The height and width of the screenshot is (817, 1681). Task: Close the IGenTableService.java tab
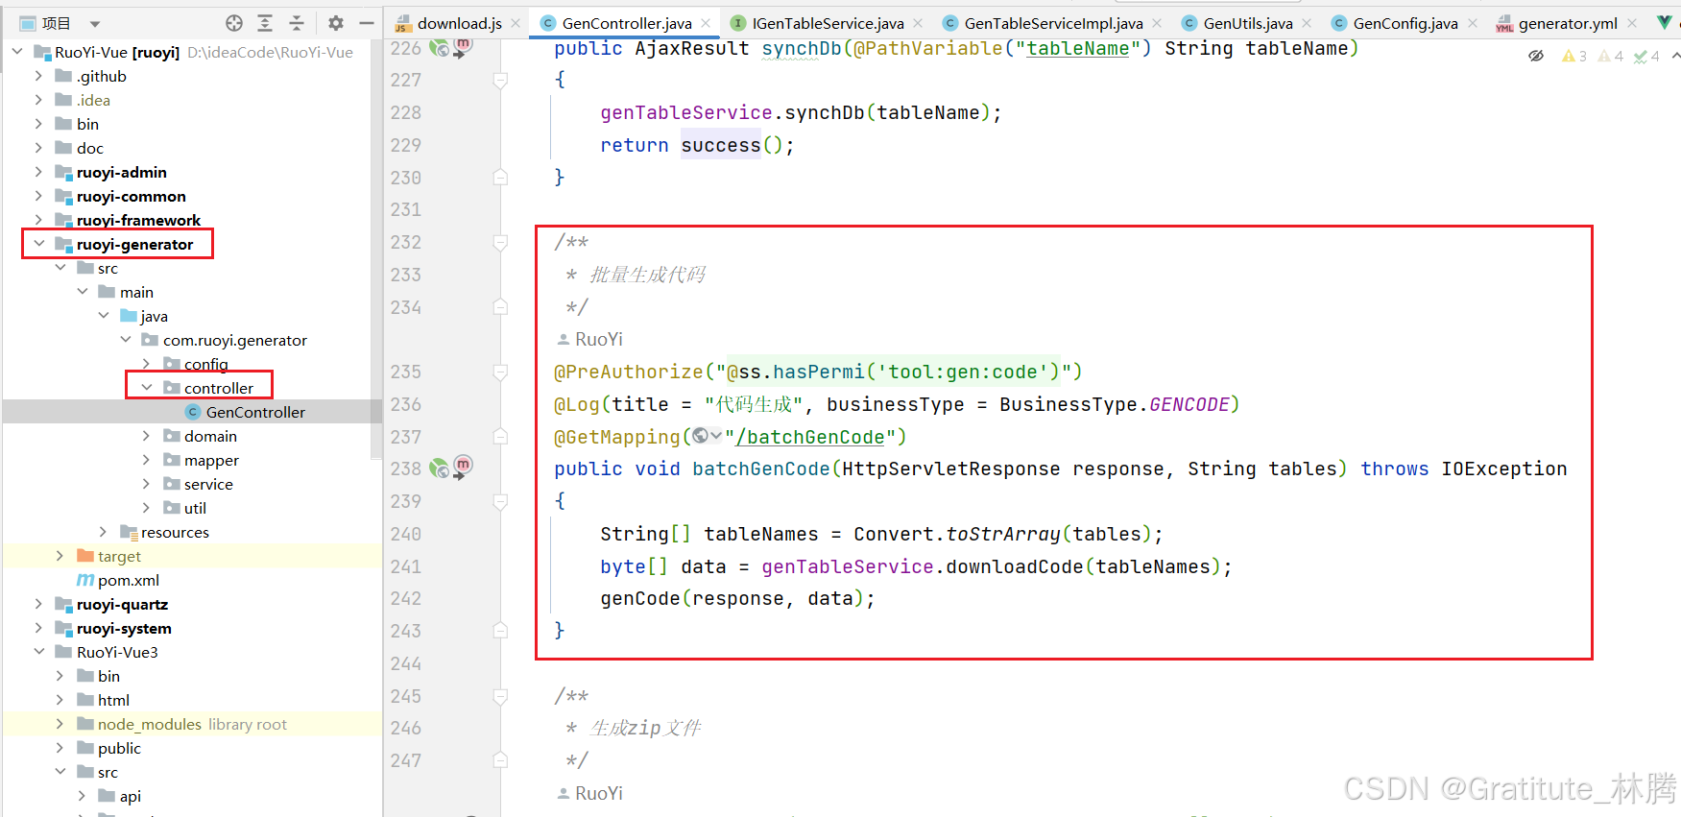918,23
